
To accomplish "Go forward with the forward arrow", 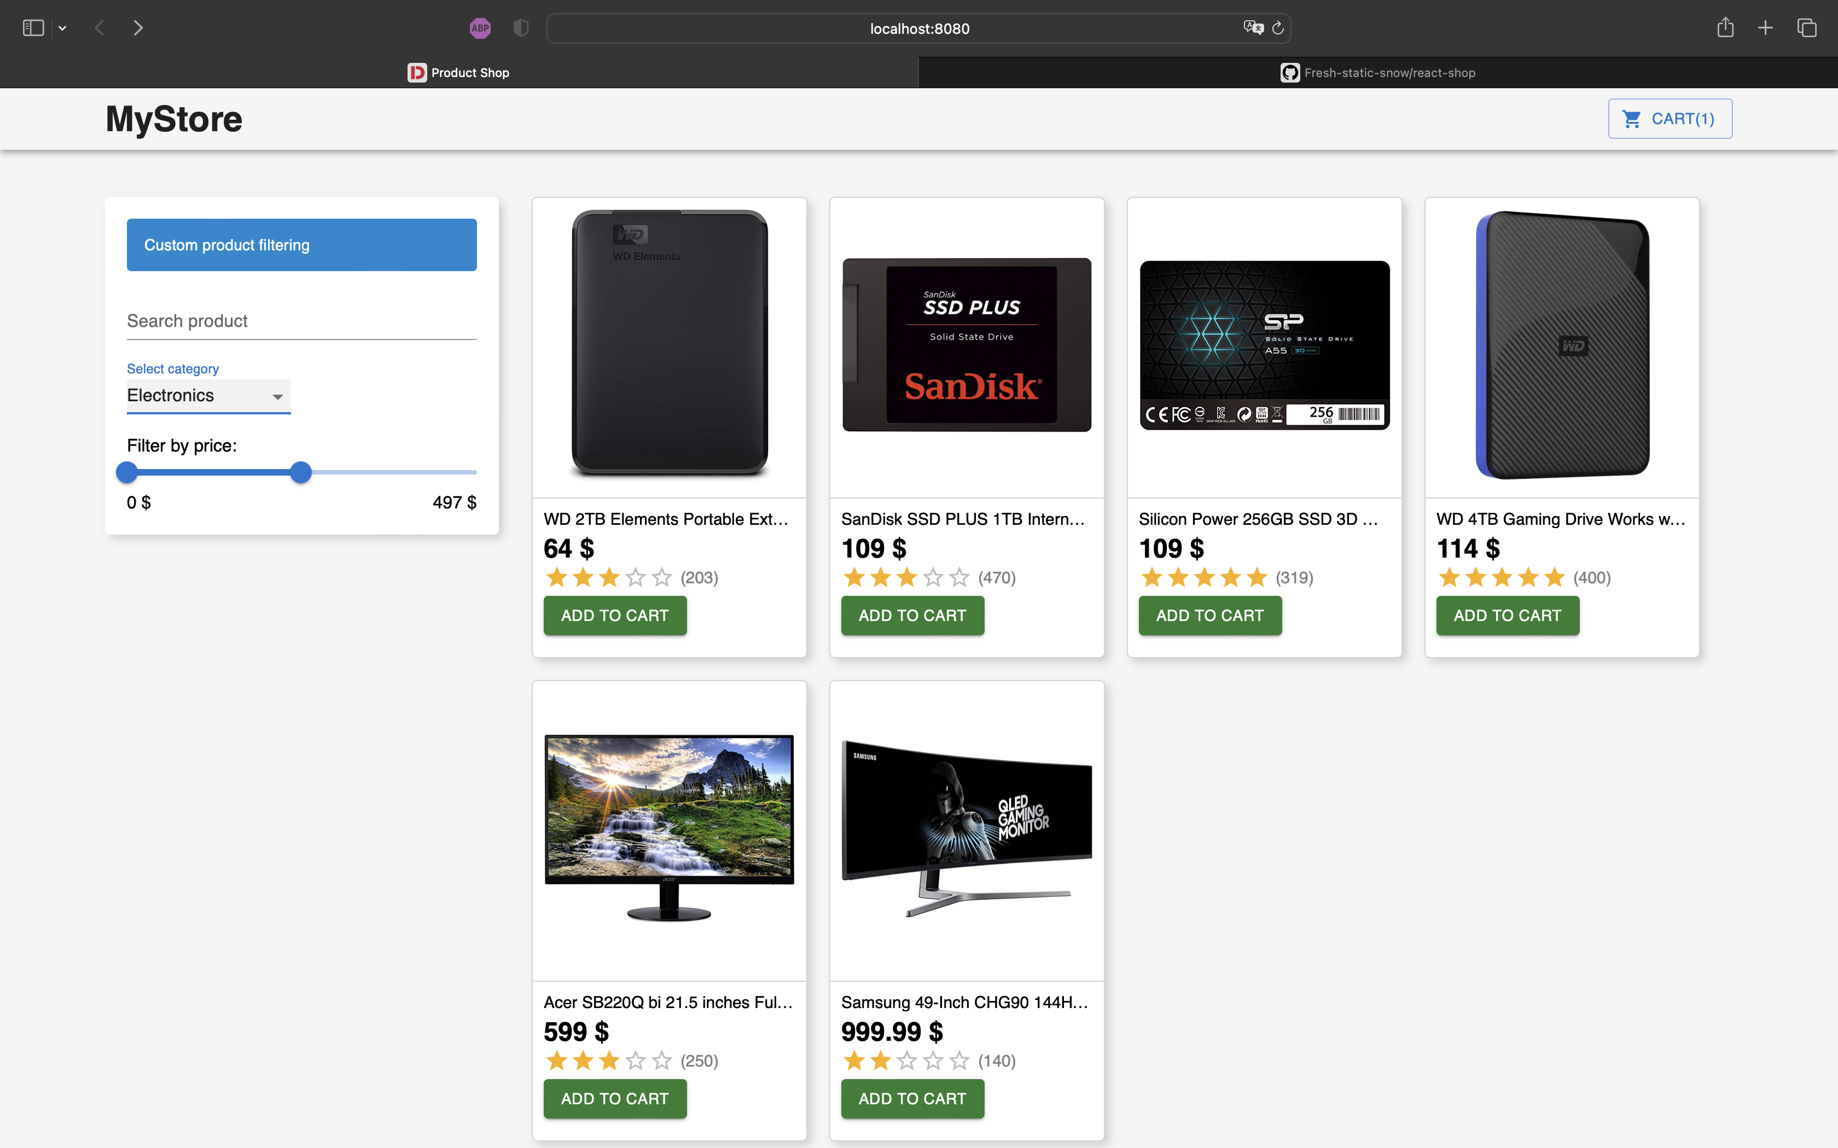I will point(137,28).
